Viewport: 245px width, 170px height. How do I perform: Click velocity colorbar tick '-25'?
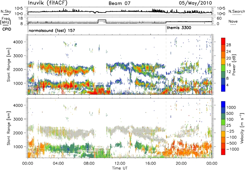tap(230, 131)
